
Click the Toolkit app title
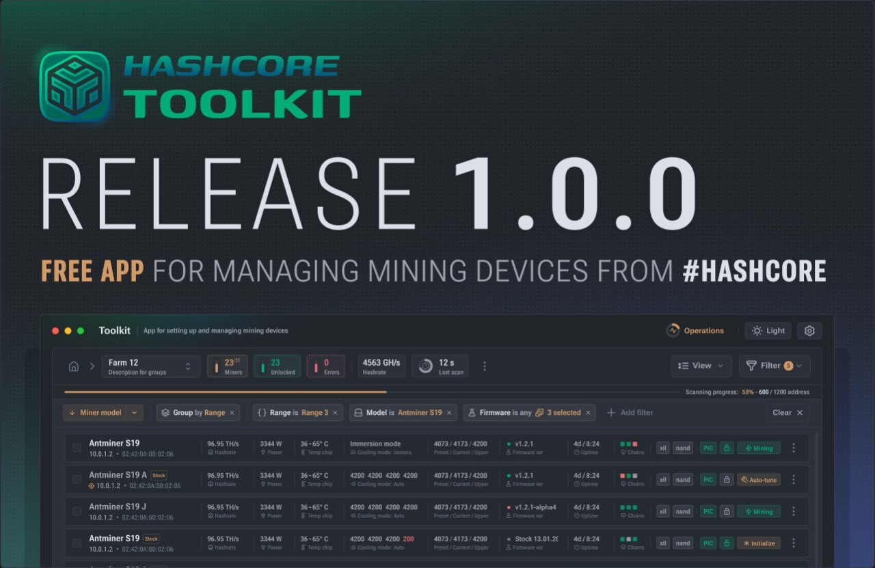[x=114, y=331]
